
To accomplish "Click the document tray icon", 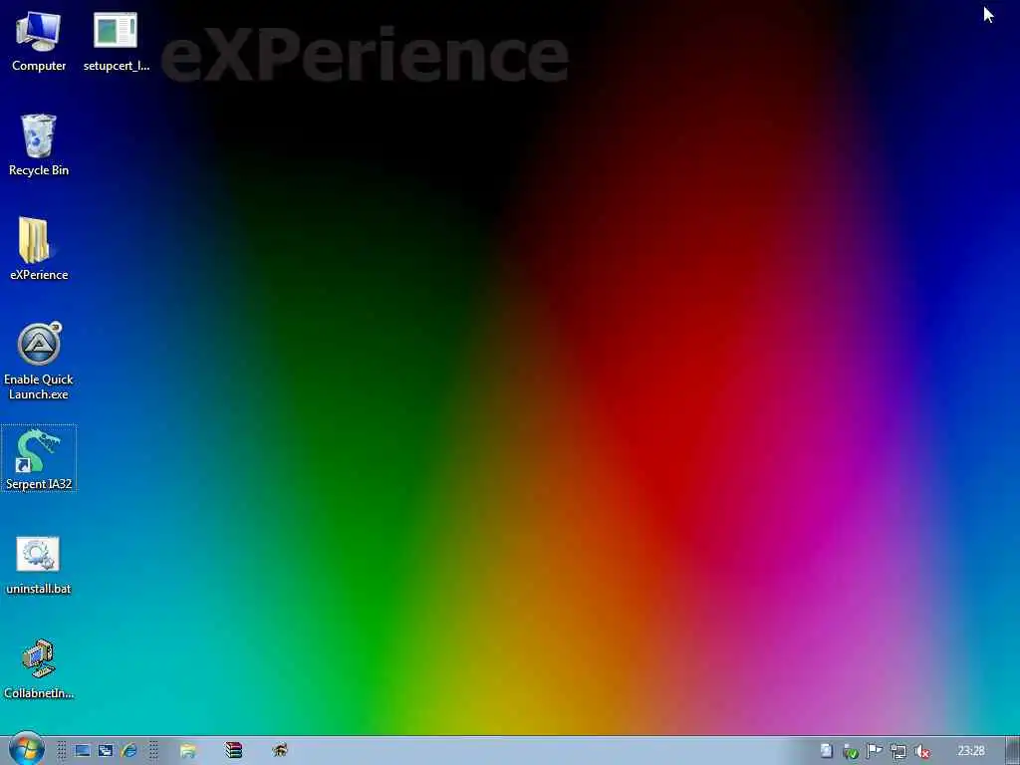I will coord(826,751).
